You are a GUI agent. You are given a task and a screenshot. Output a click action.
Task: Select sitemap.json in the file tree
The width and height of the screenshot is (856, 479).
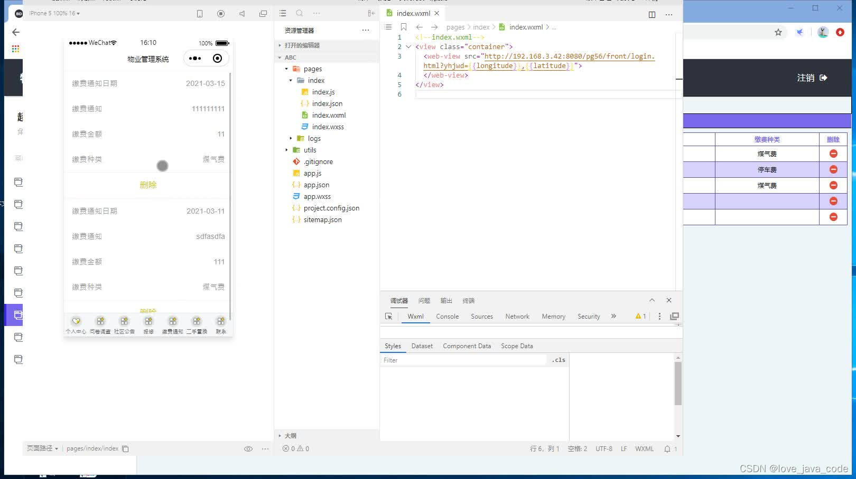(322, 220)
